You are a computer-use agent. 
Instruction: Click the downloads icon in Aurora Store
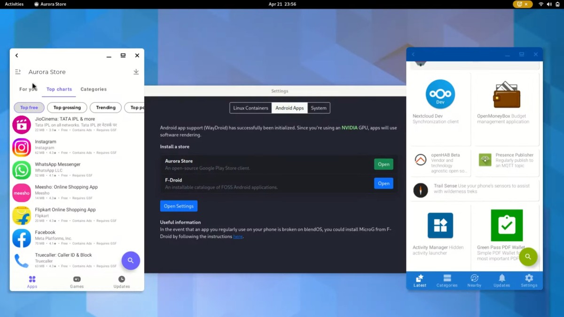(x=136, y=72)
